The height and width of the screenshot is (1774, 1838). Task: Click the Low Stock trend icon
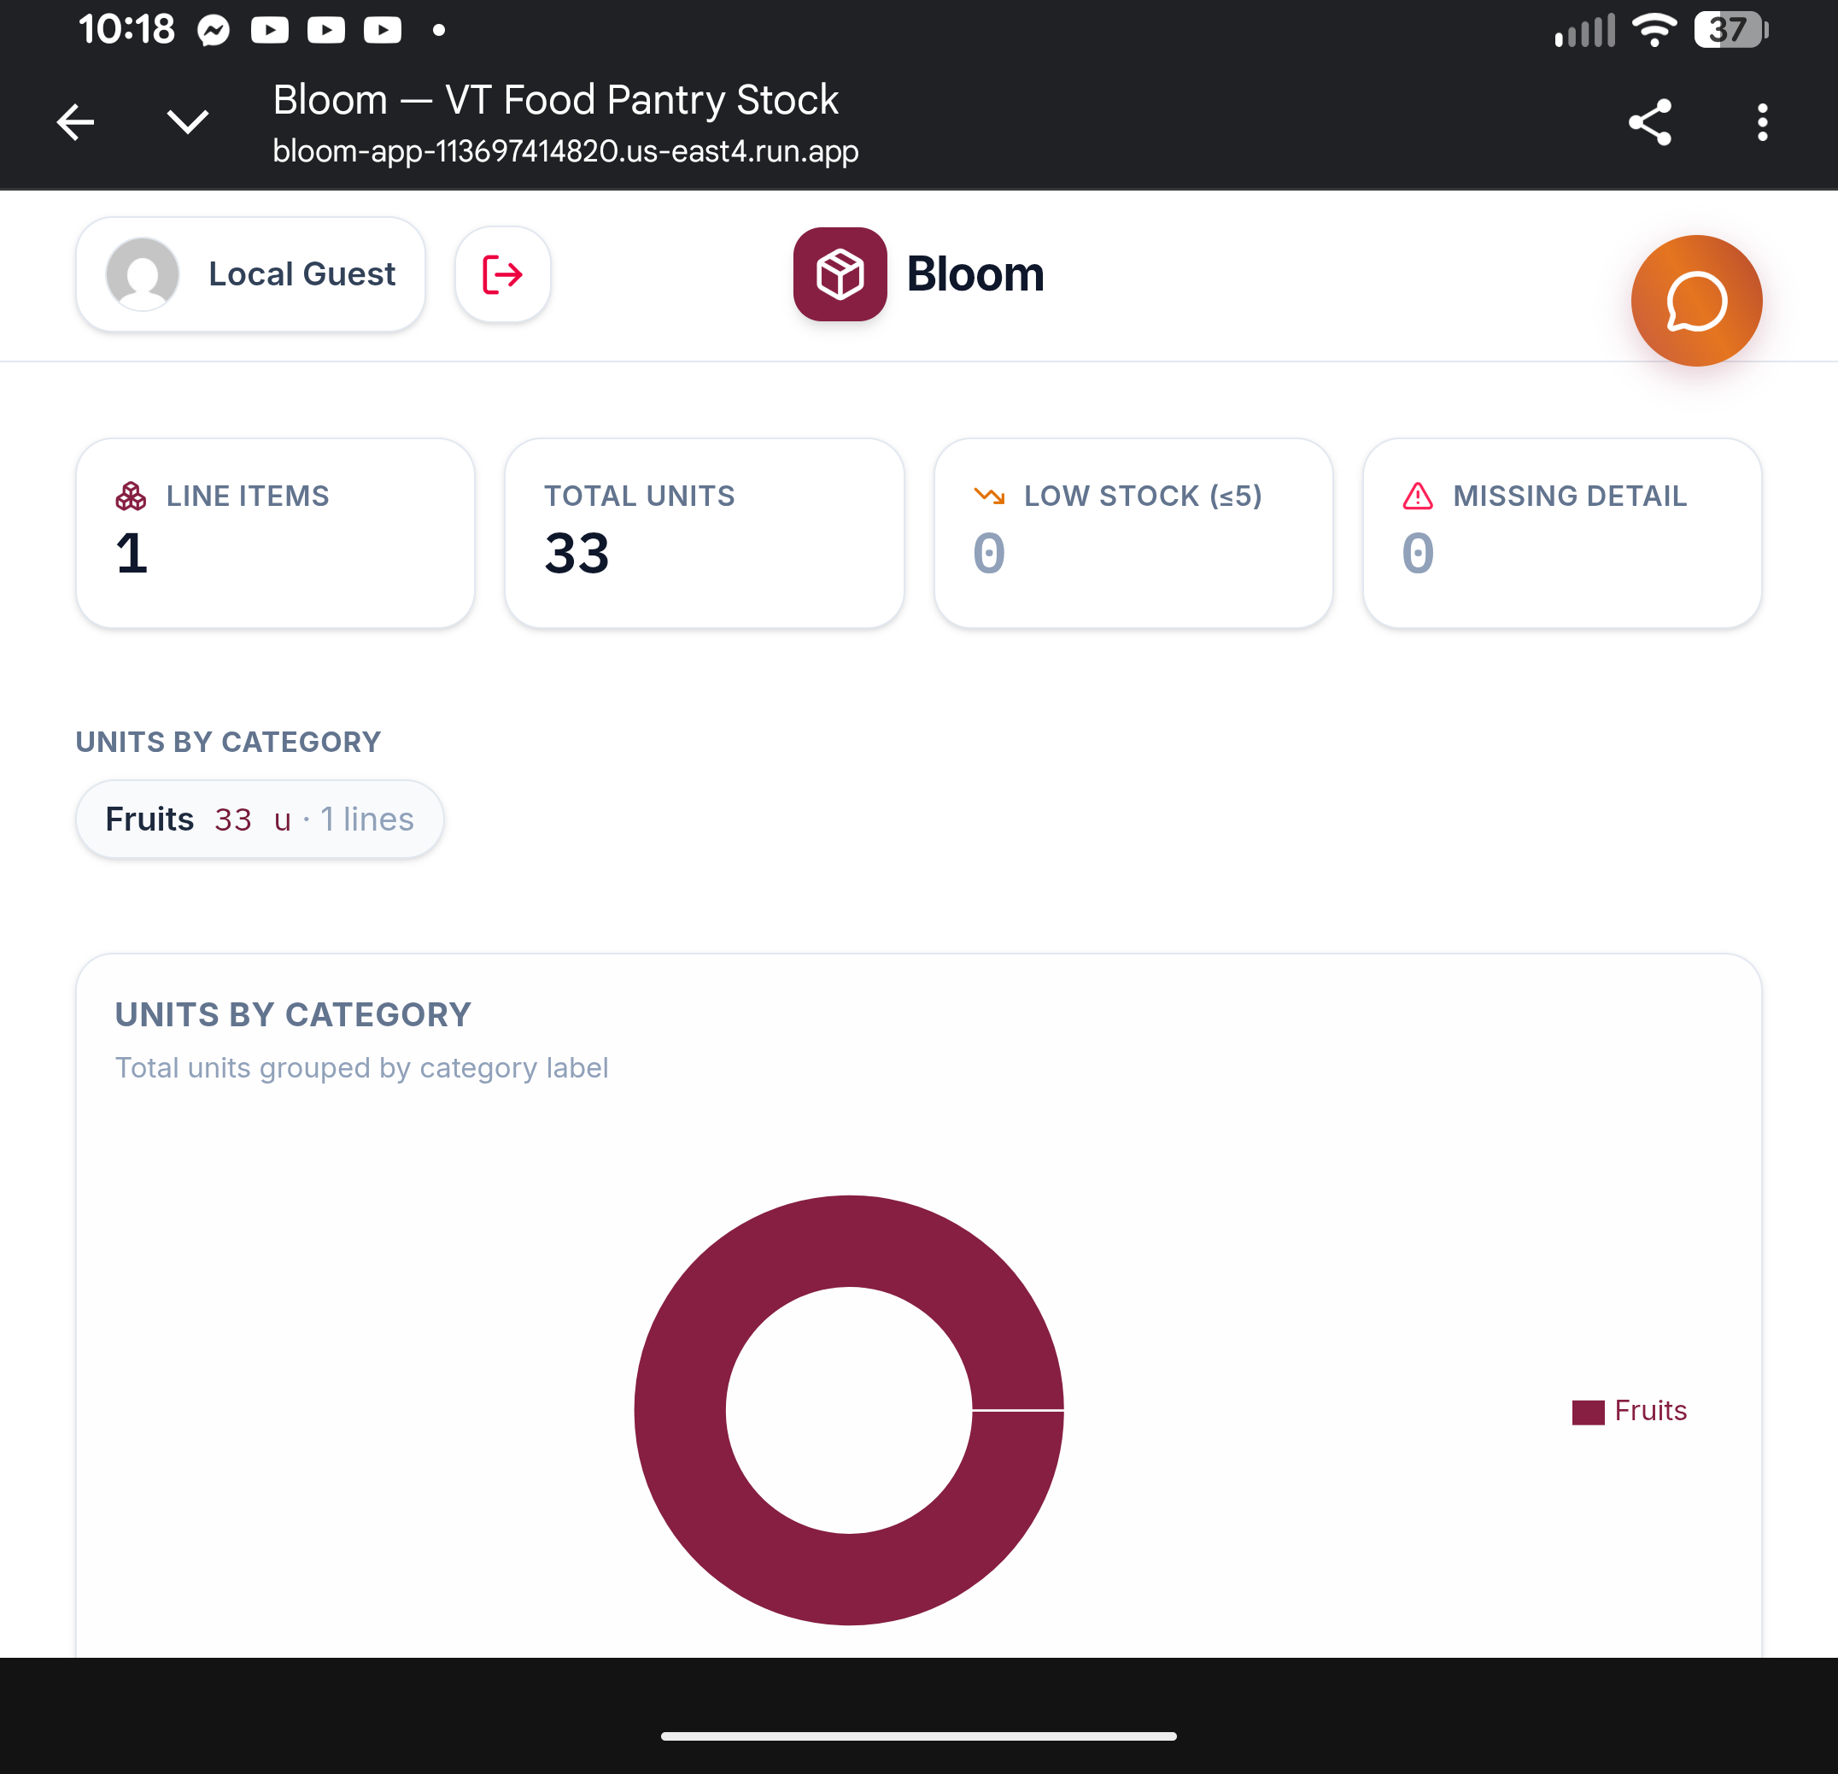[x=988, y=496]
